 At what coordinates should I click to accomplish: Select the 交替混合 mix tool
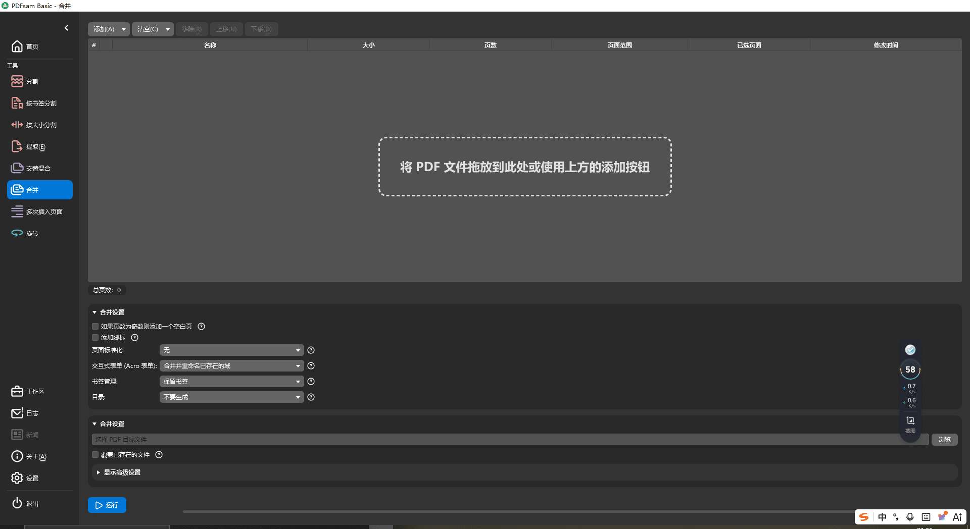tap(38, 168)
